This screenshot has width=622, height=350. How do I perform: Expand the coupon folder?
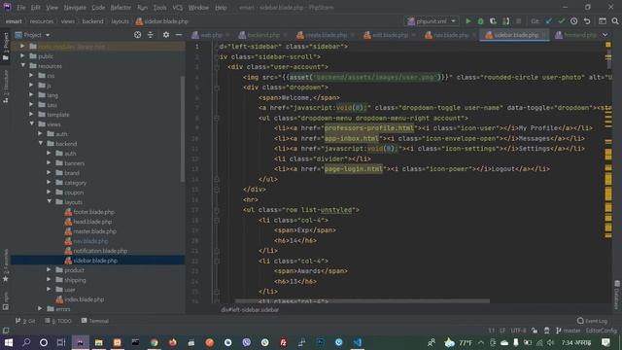[x=49, y=192]
